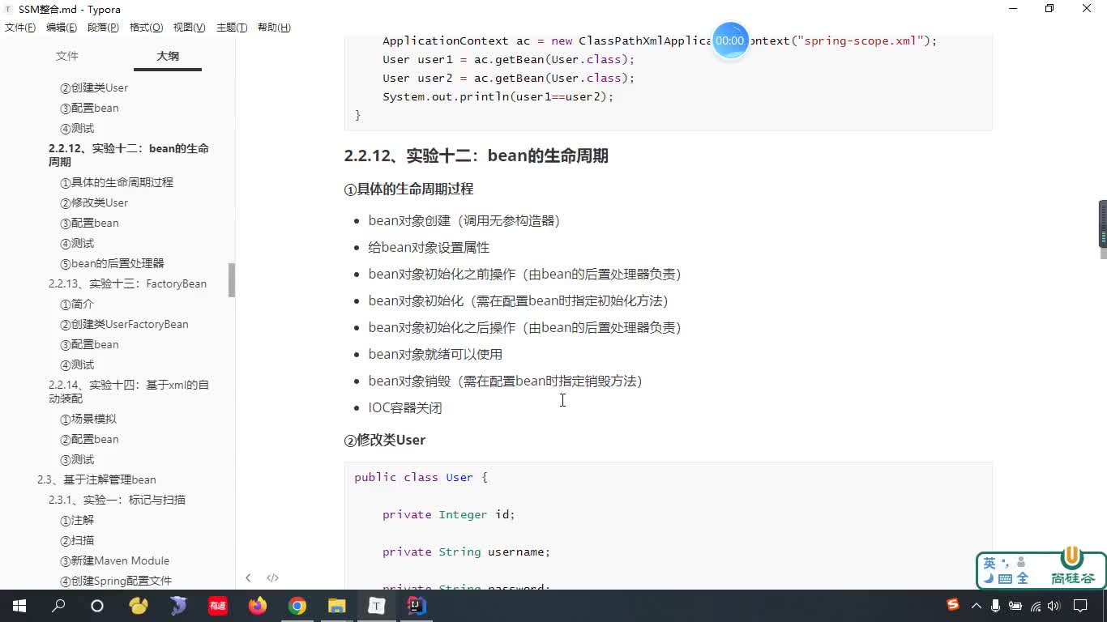Collapse the sidebar with the left arrow

coord(248,577)
